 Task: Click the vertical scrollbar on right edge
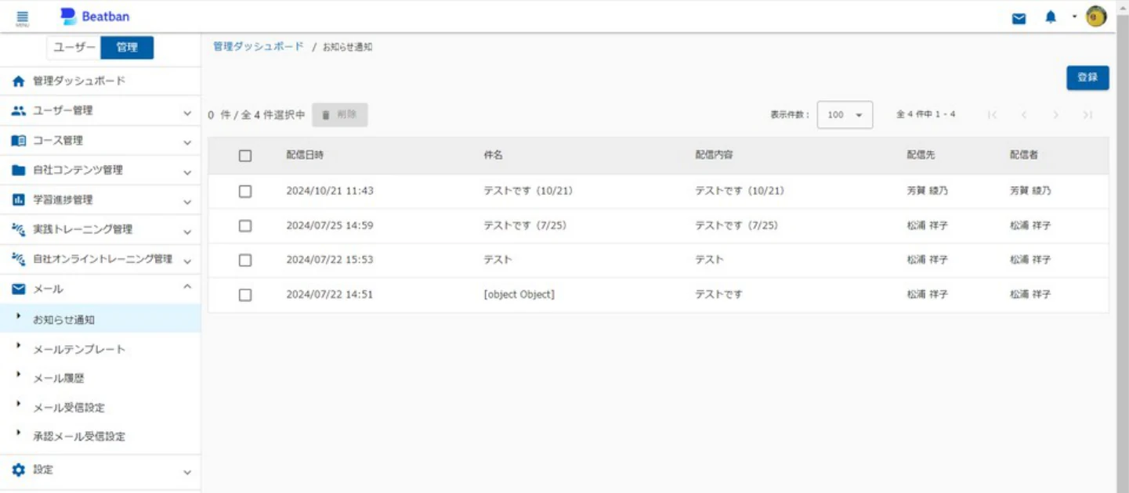click(1123, 246)
